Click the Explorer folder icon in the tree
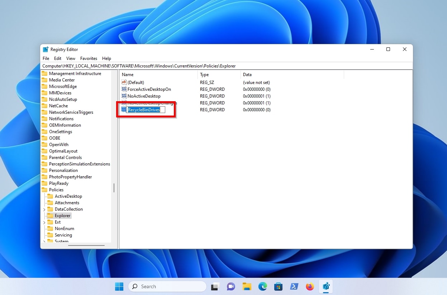Image resolution: width=447 pixels, height=295 pixels. (x=50, y=215)
